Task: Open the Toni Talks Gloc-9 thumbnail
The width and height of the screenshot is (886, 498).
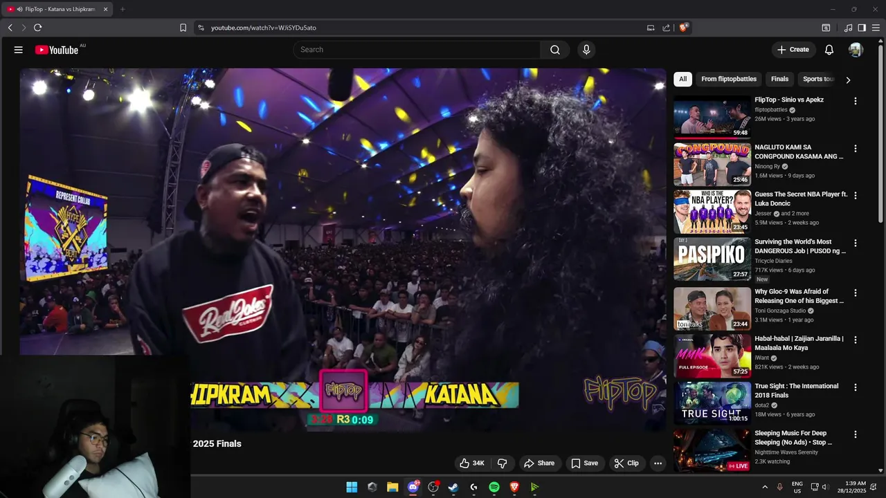Action: click(x=712, y=308)
